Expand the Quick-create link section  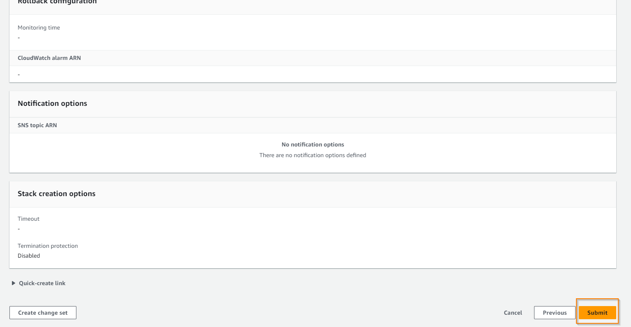39,283
